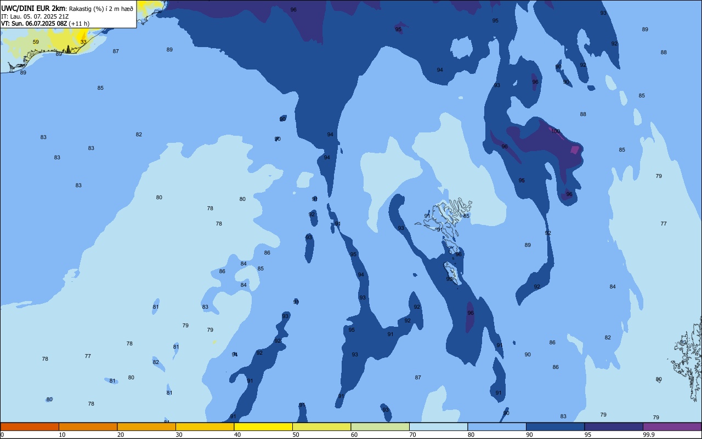
Task: Click the '59' value in the yellow area
Action: (36, 42)
